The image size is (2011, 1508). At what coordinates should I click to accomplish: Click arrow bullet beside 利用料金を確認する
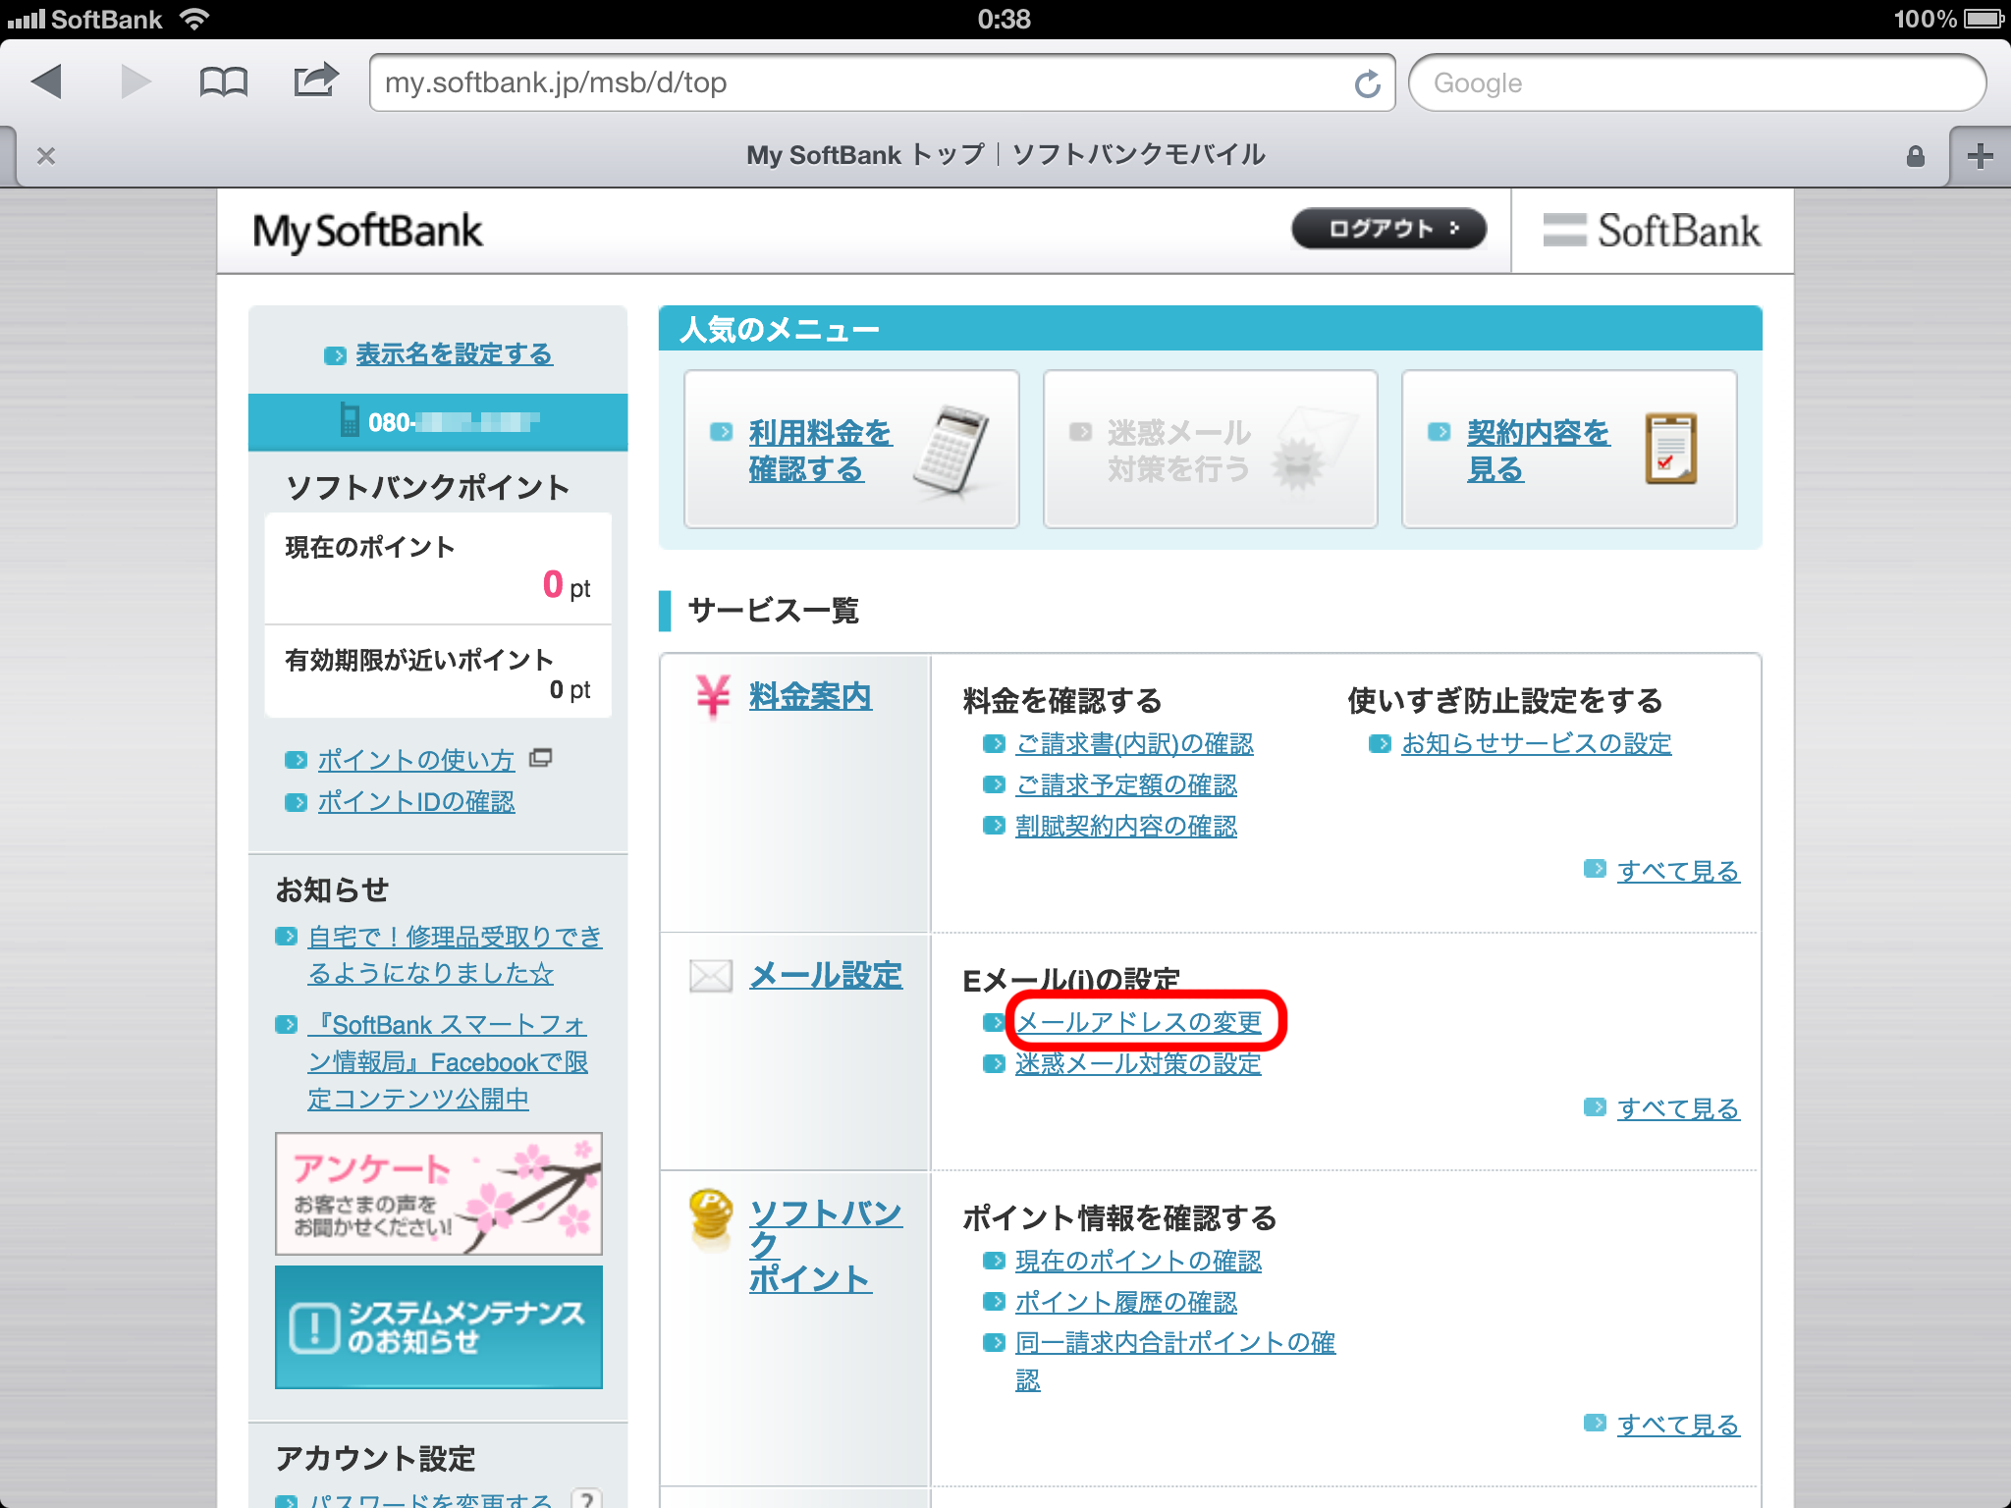722,432
